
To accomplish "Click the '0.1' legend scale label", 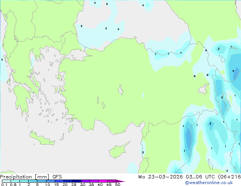I will click(x=4, y=184).
